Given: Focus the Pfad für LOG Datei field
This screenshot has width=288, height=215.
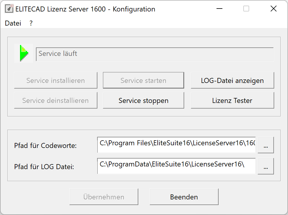Looking at the screenshot, I should pyautogui.click(x=176, y=166).
